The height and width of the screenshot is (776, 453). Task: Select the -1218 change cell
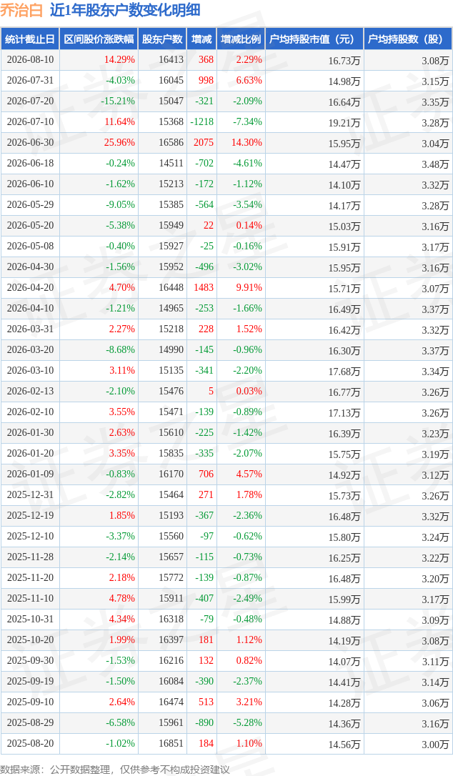pyautogui.click(x=203, y=121)
